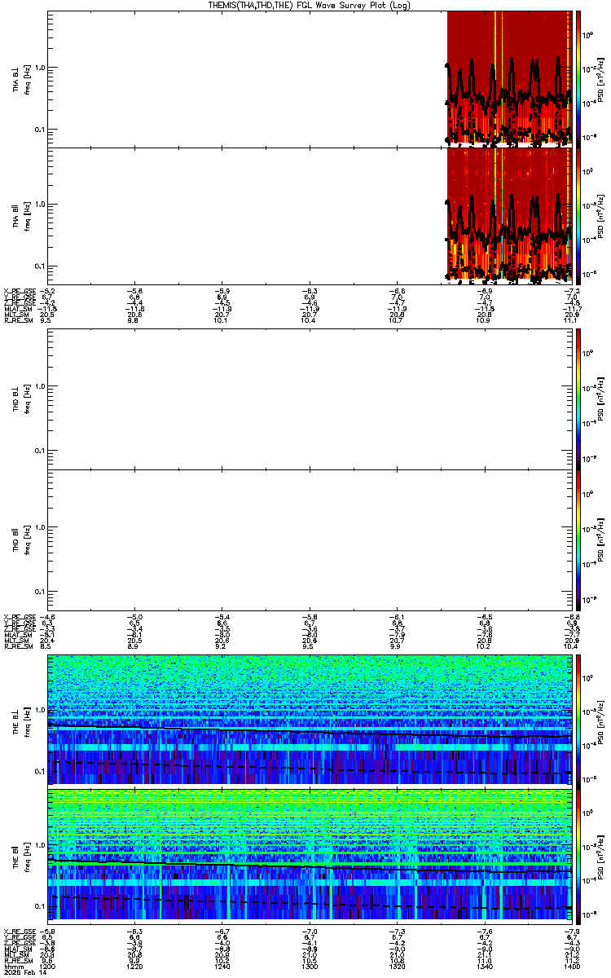Click the THA B-perpendicular freq [Hz] axis label
This screenshot has height=978, width=611.
(27, 78)
